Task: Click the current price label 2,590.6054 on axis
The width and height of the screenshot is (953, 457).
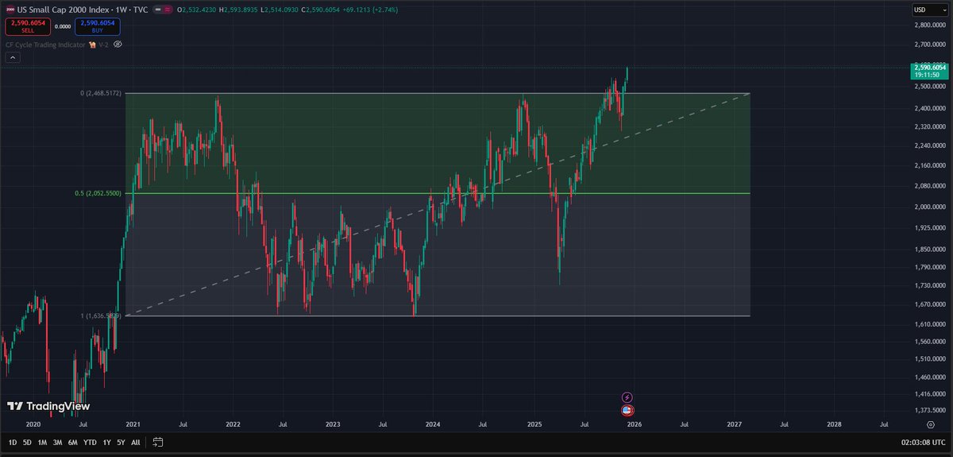Action: pos(928,68)
